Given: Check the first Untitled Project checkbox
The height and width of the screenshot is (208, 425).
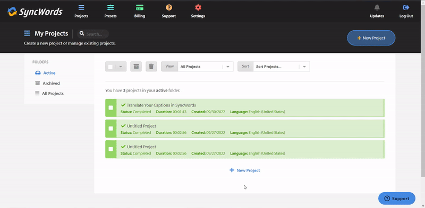Looking at the screenshot, I should (x=110, y=128).
